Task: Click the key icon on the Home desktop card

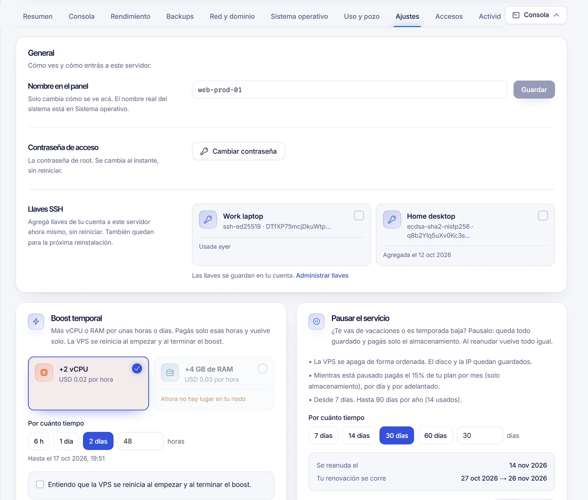Action: pyautogui.click(x=392, y=220)
